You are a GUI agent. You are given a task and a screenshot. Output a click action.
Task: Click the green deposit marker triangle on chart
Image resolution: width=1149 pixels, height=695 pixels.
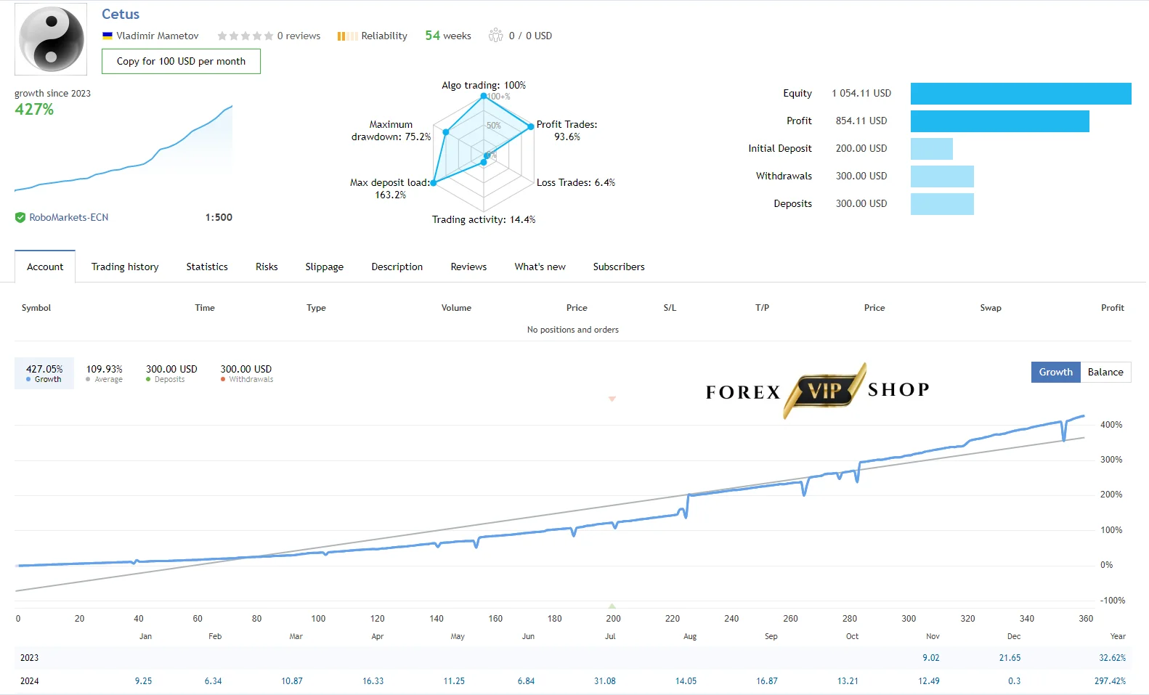tap(612, 606)
